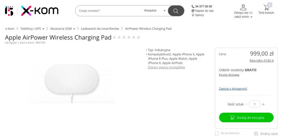Click the magnifier search button

tap(176, 11)
